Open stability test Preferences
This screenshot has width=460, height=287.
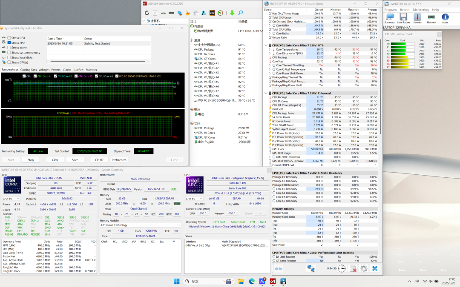pyautogui.click(x=119, y=160)
